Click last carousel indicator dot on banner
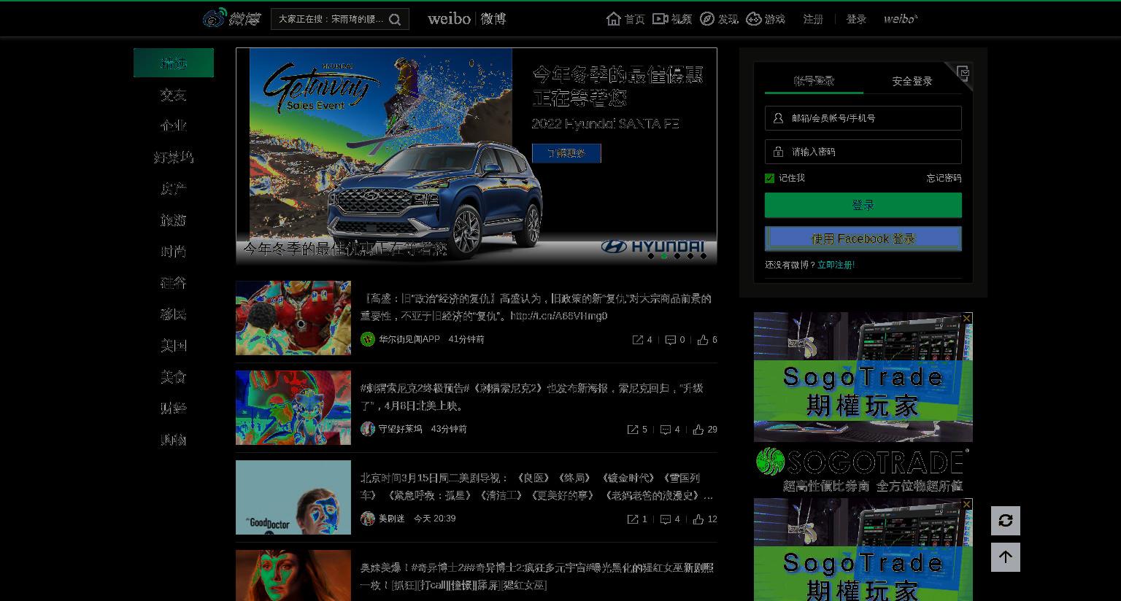Image resolution: width=1121 pixels, height=601 pixels. 704,256
